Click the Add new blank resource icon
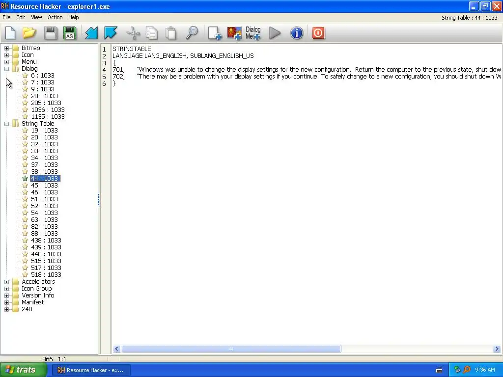 (x=215, y=33)
